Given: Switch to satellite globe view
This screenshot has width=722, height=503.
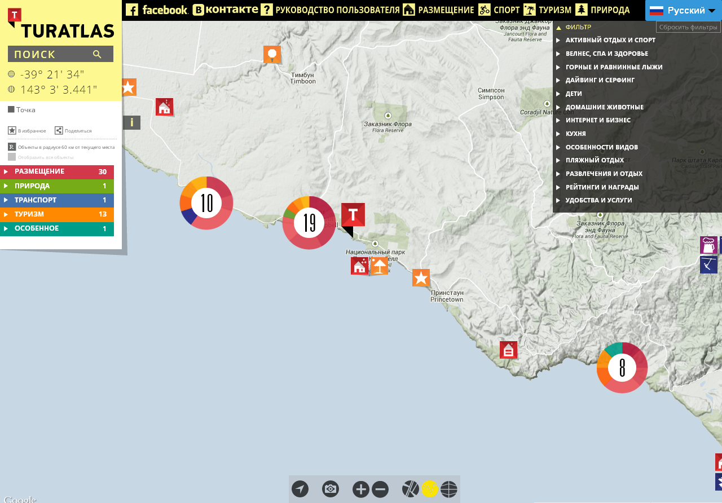Looking at the screenshot, I should (449, 489).
